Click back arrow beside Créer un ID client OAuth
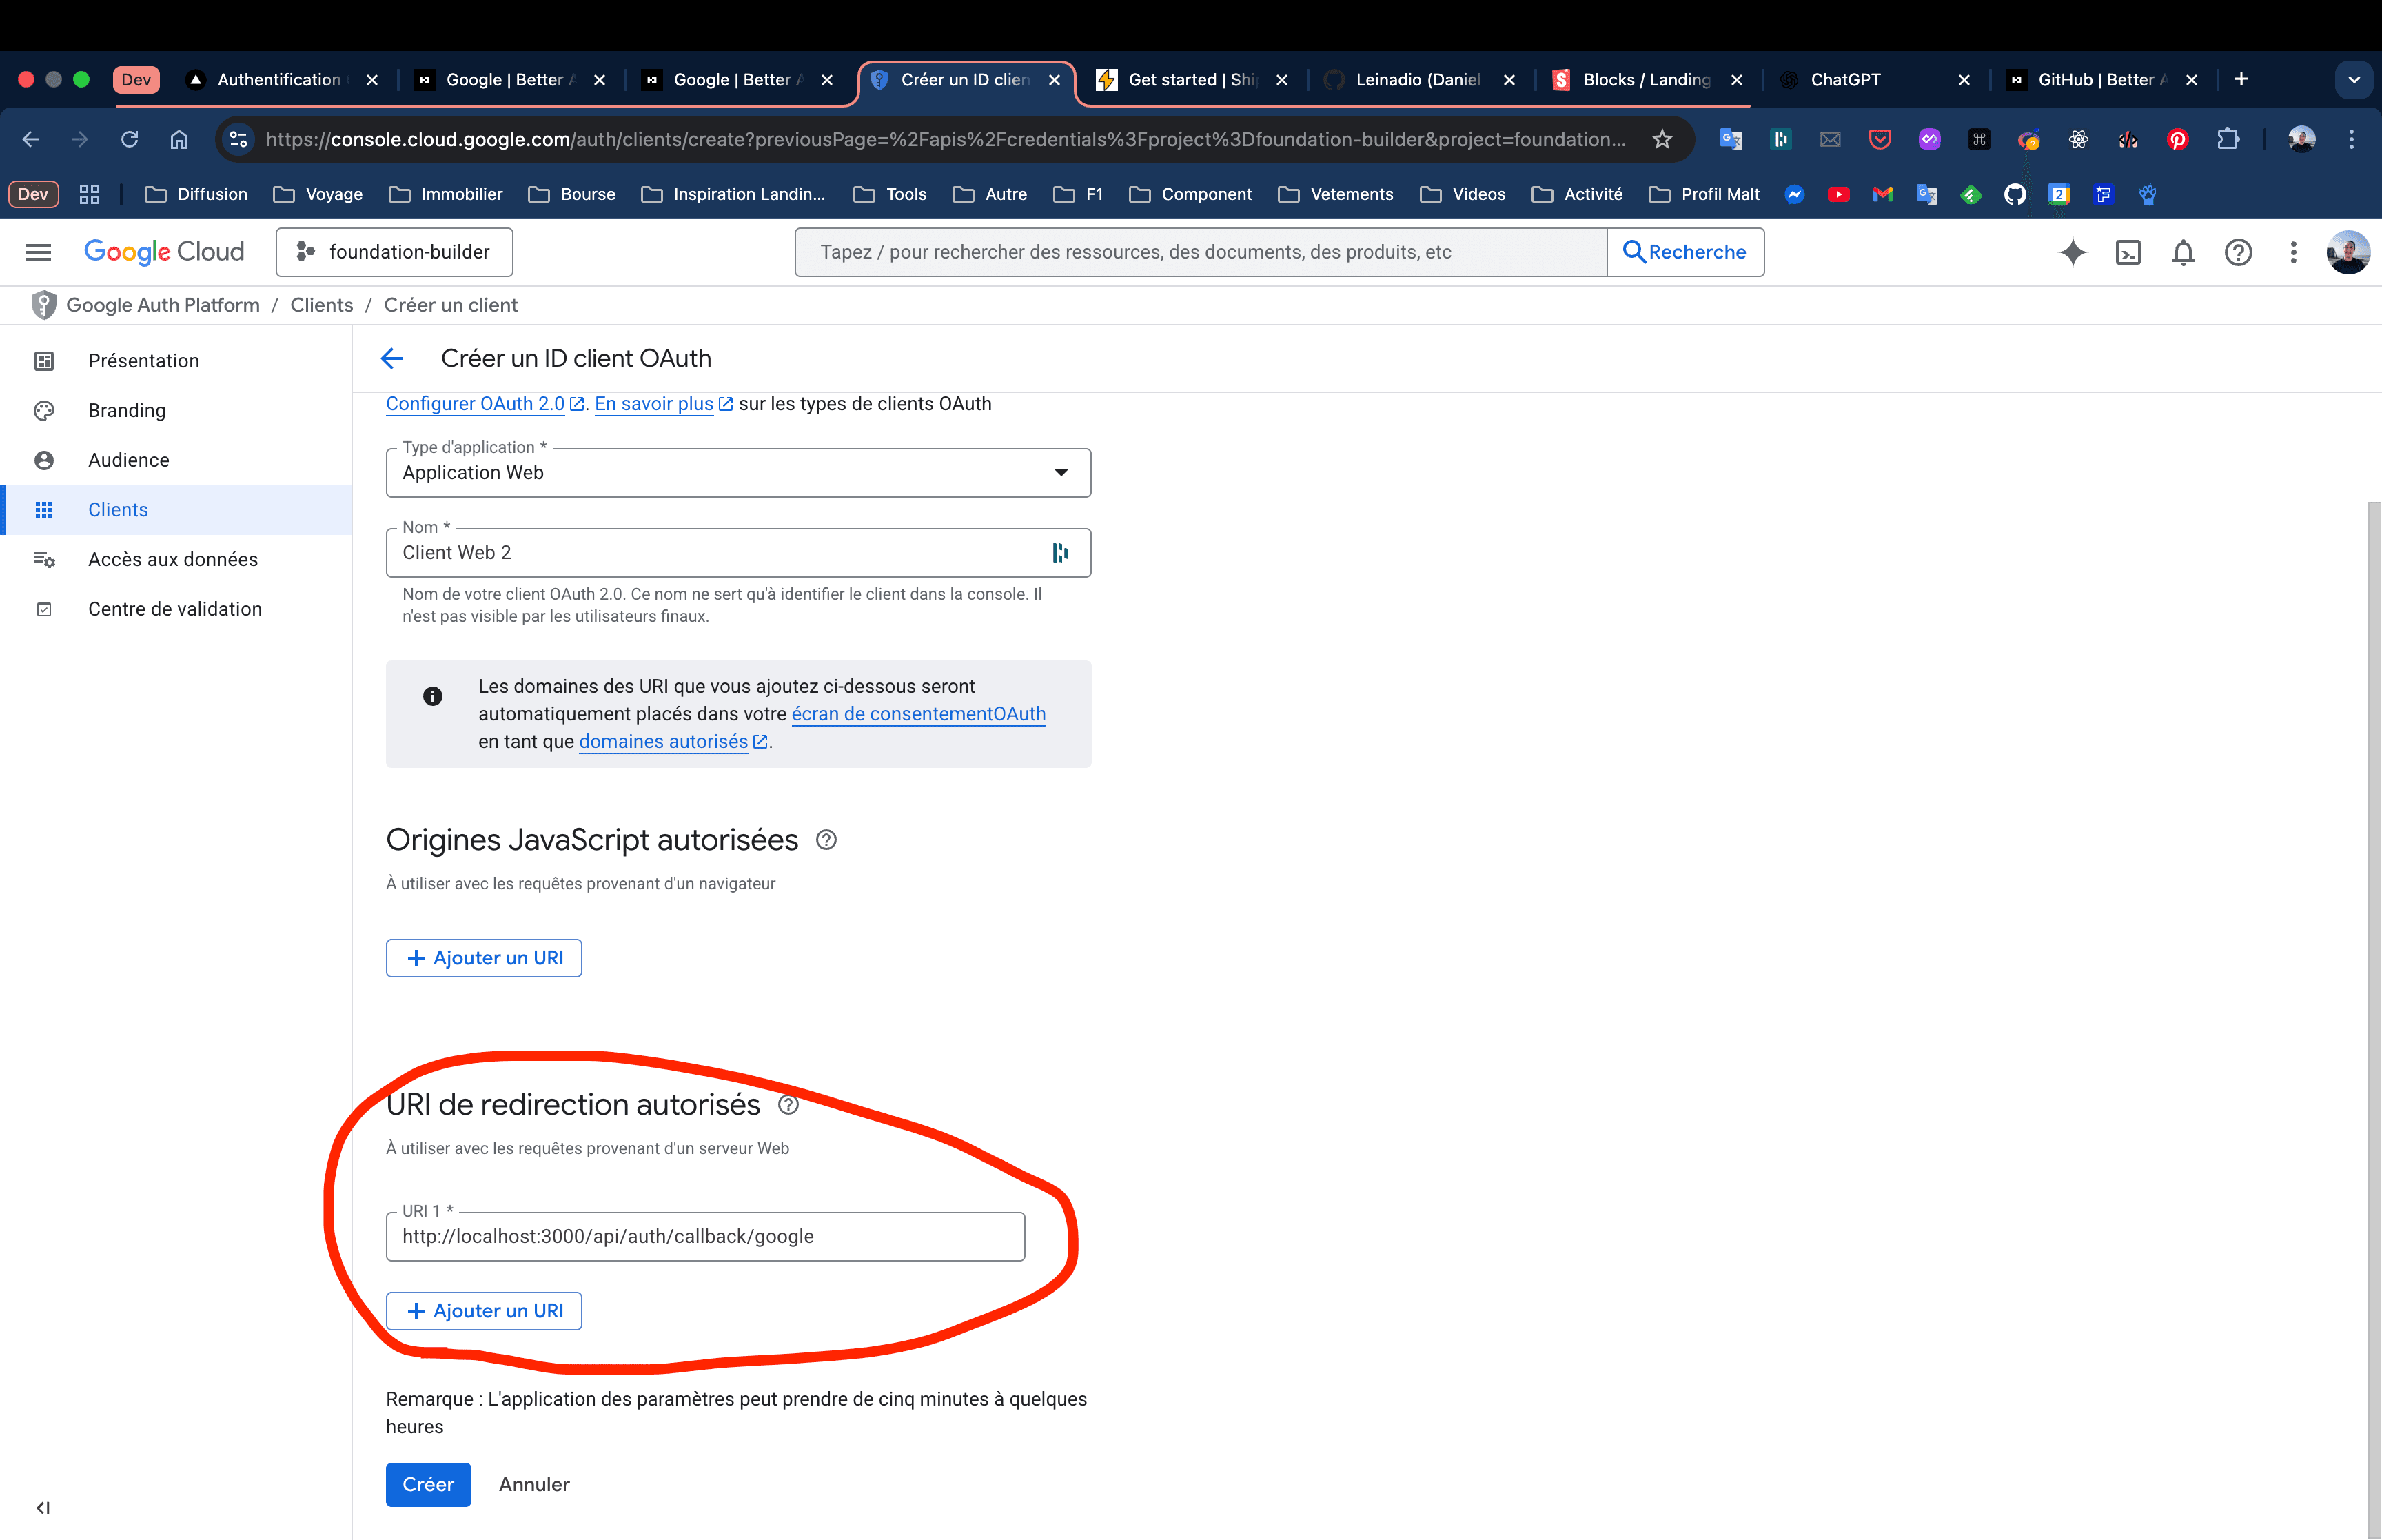Image resolution: width=2382 pixels, height=1540 pixels. point(392,358)
